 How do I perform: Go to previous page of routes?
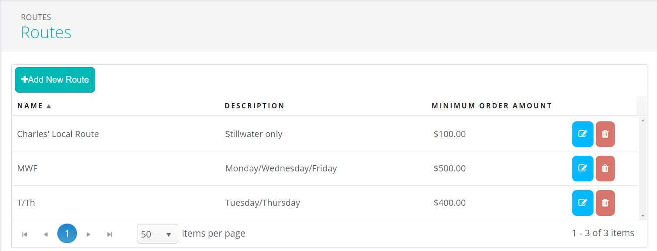tap(46, 234)
